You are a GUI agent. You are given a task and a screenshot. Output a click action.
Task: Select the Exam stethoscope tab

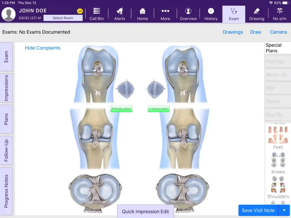coord(234,14)
